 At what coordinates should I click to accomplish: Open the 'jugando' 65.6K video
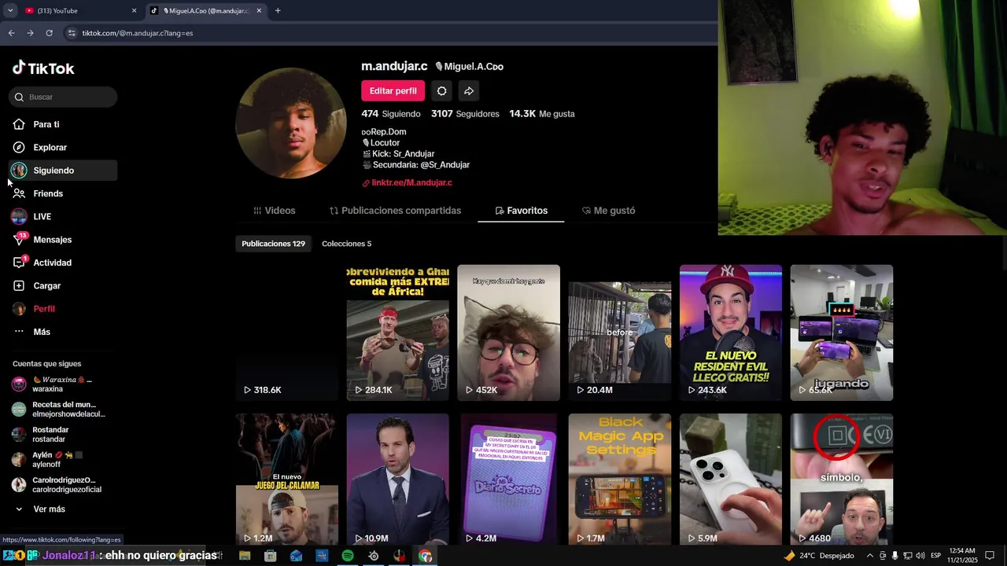pos(842,333)
